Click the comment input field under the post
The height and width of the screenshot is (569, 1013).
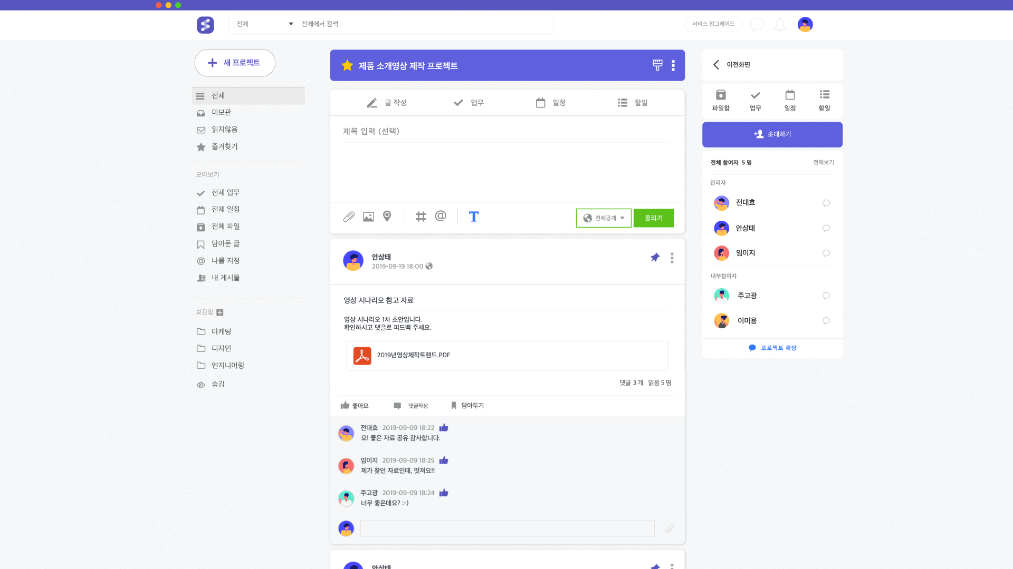[507, 528]
